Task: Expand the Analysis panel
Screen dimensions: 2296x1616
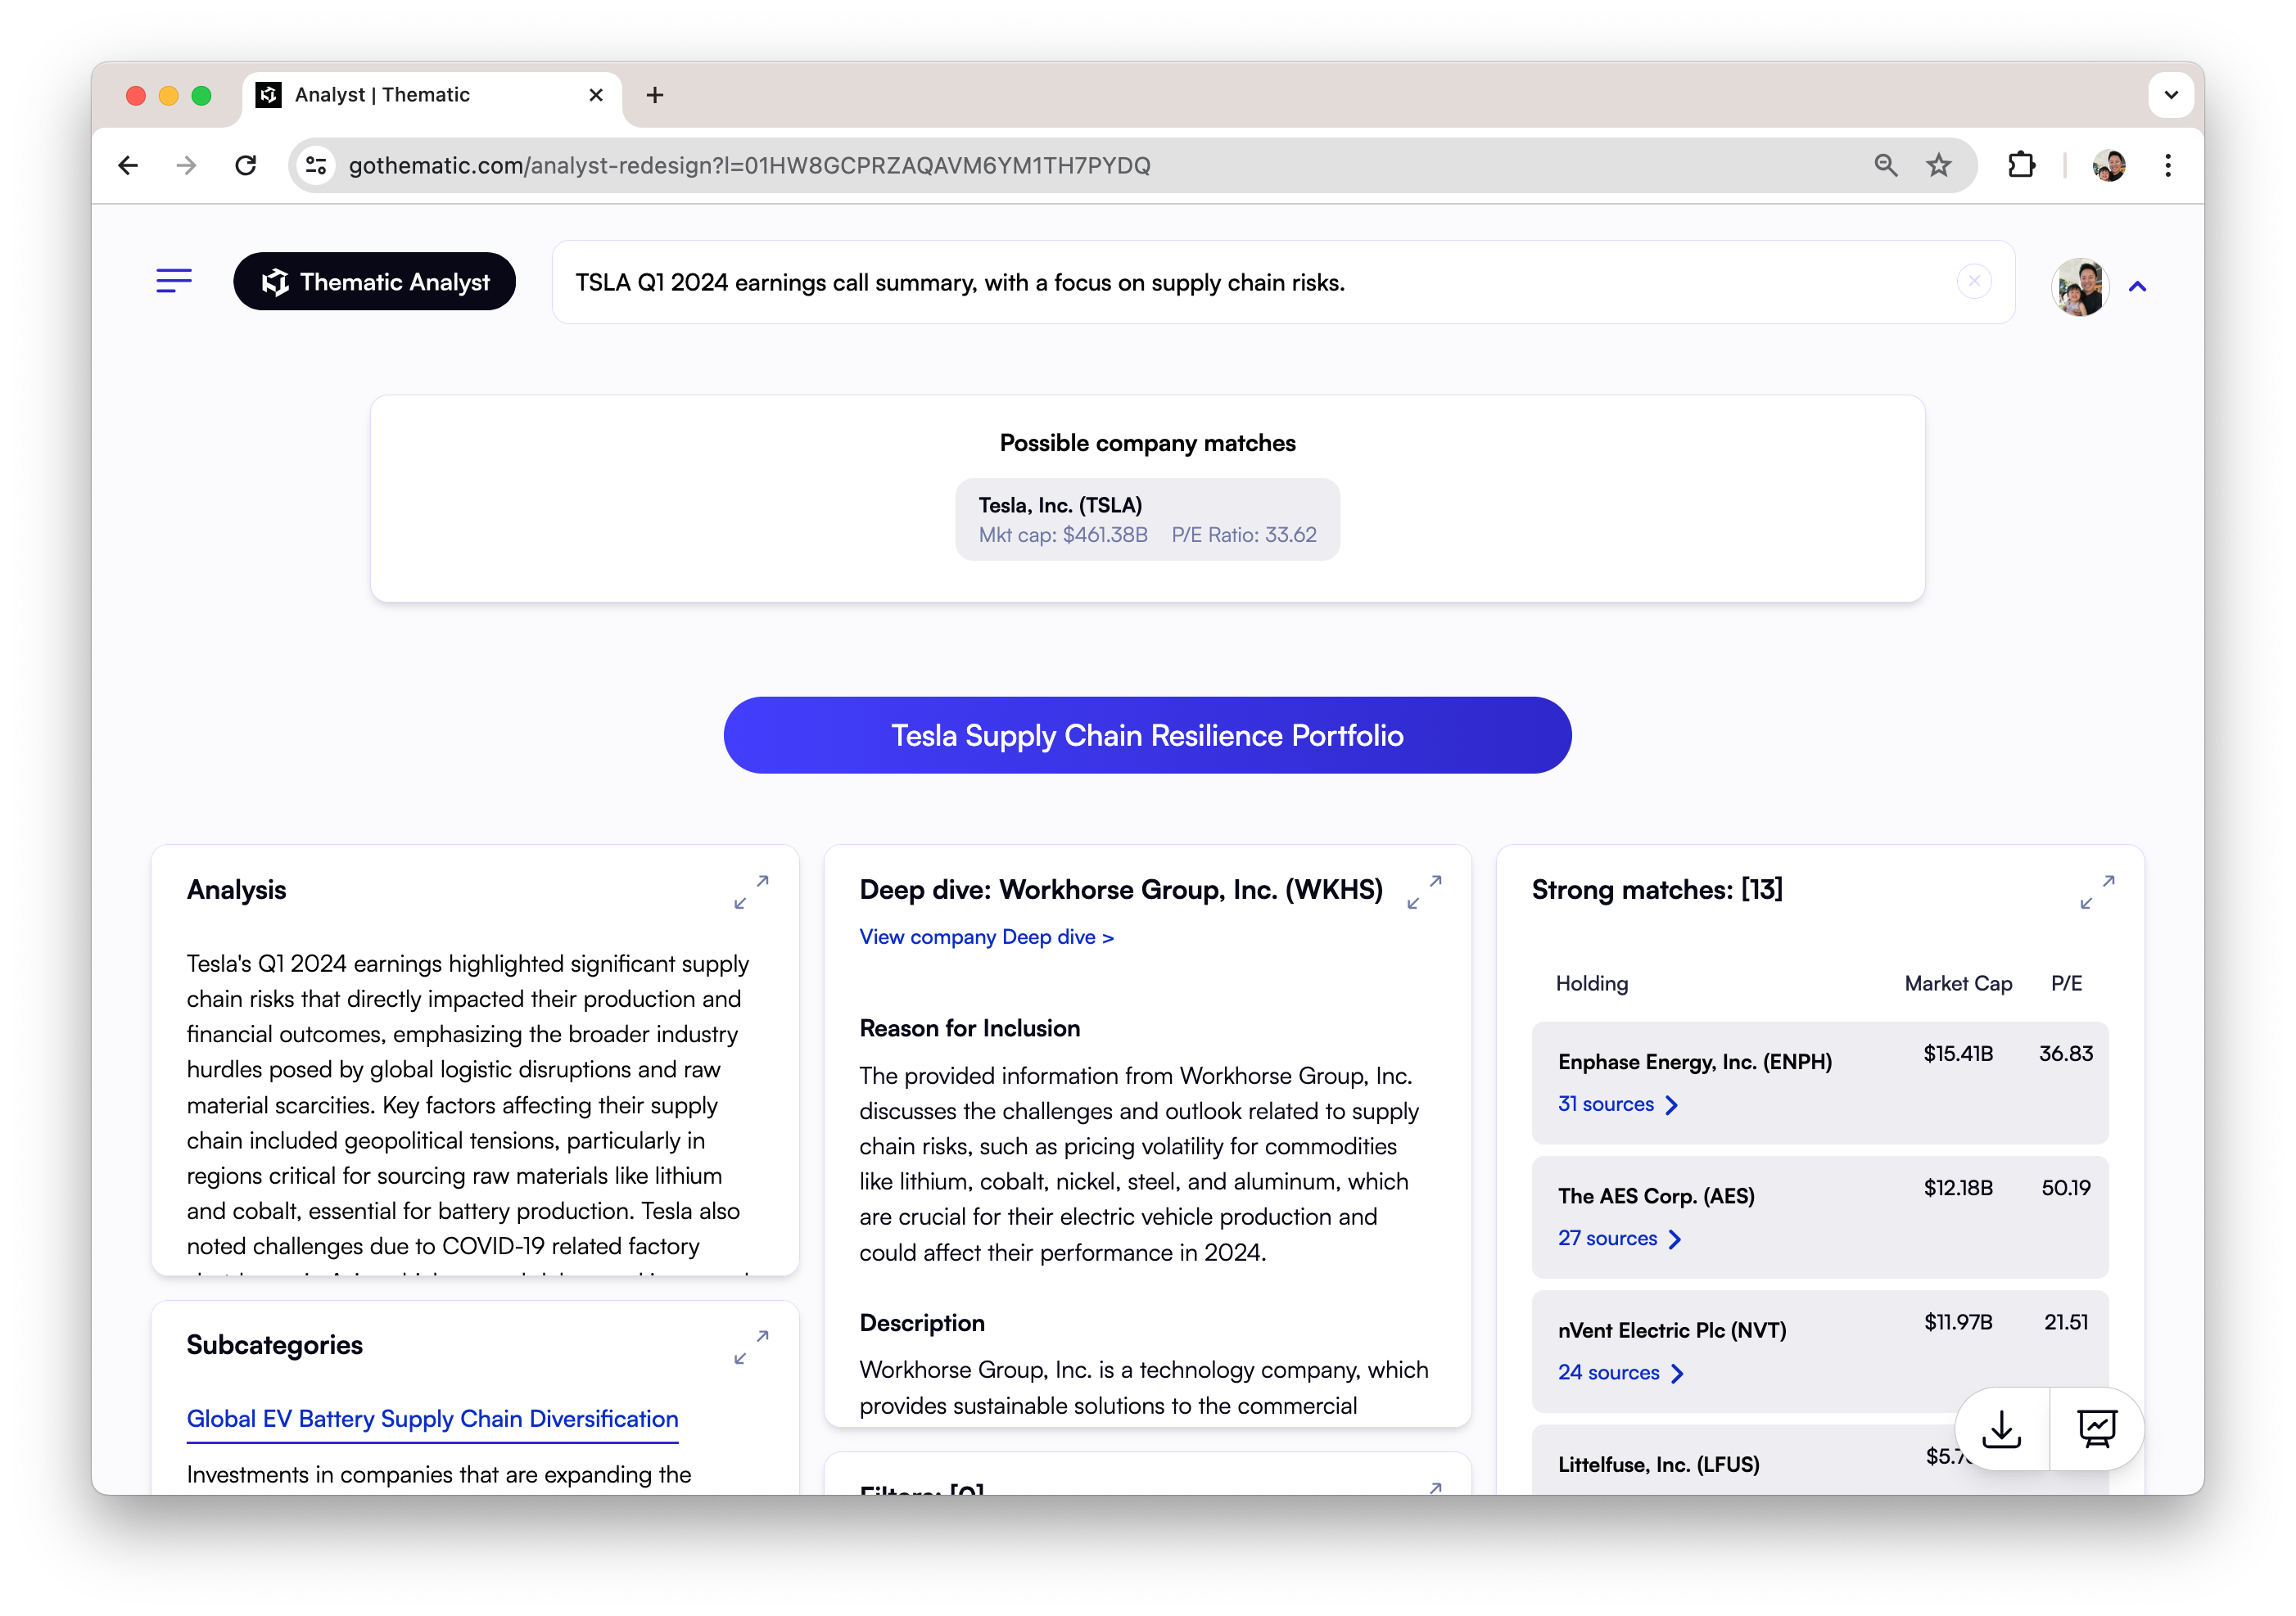Action: pyautogui.click(x=751, y=891)
